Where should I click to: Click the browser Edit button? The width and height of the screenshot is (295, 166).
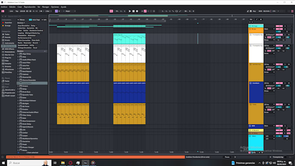point(44,20)
